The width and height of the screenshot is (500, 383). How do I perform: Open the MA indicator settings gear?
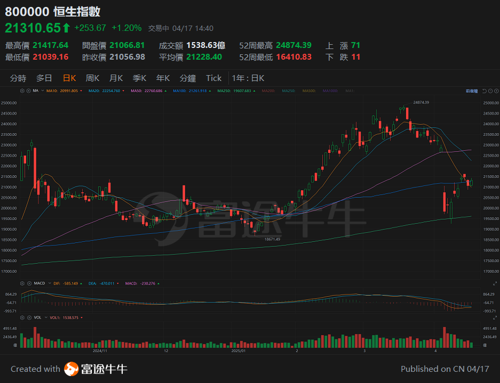coord(21,91)
